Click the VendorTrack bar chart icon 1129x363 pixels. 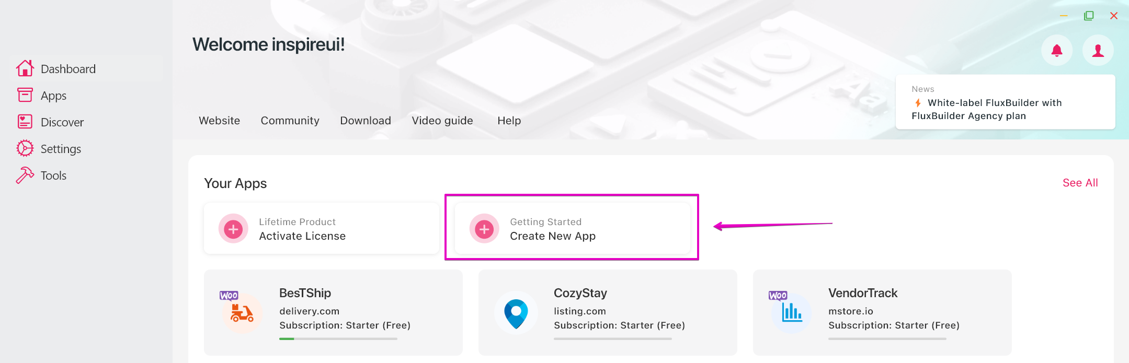point(792,313)
